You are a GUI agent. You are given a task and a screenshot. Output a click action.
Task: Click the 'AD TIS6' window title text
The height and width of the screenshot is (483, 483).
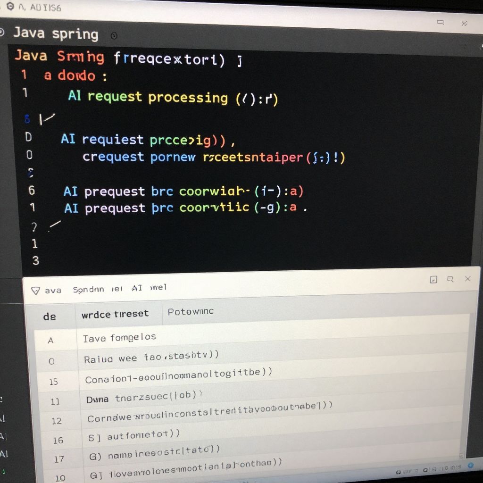pos(45,7)
